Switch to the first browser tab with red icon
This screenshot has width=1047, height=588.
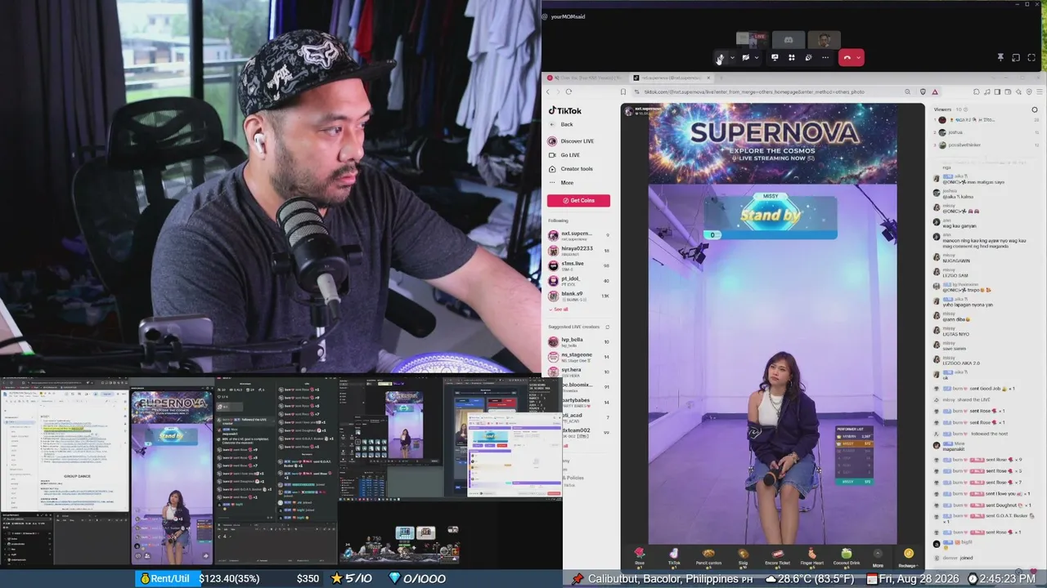pyautogui.click(x=584, y=78)
